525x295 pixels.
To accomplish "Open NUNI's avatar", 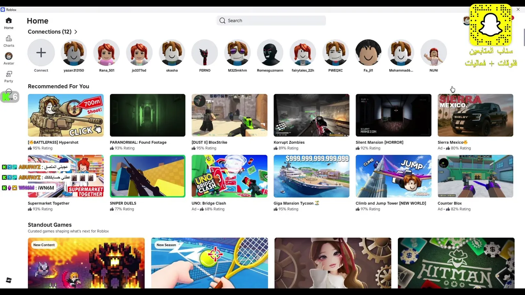I will [x=434, y=52].
